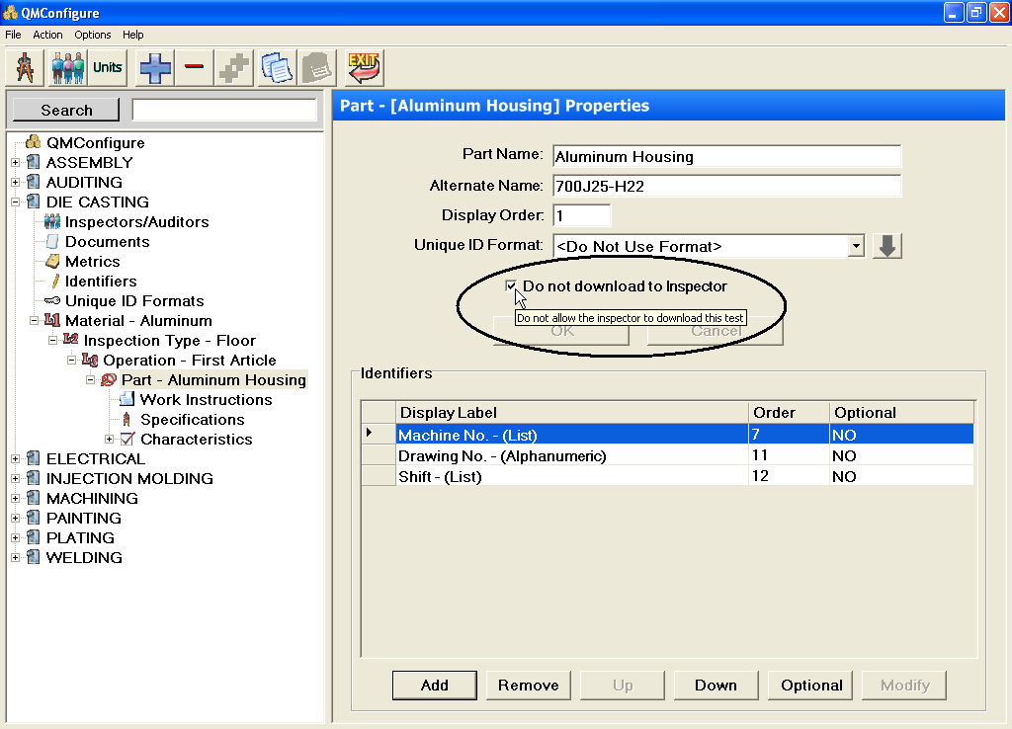Select the INJECTION MOLDING tree item
1012x729 pixels.
click(x=129, y=479)
